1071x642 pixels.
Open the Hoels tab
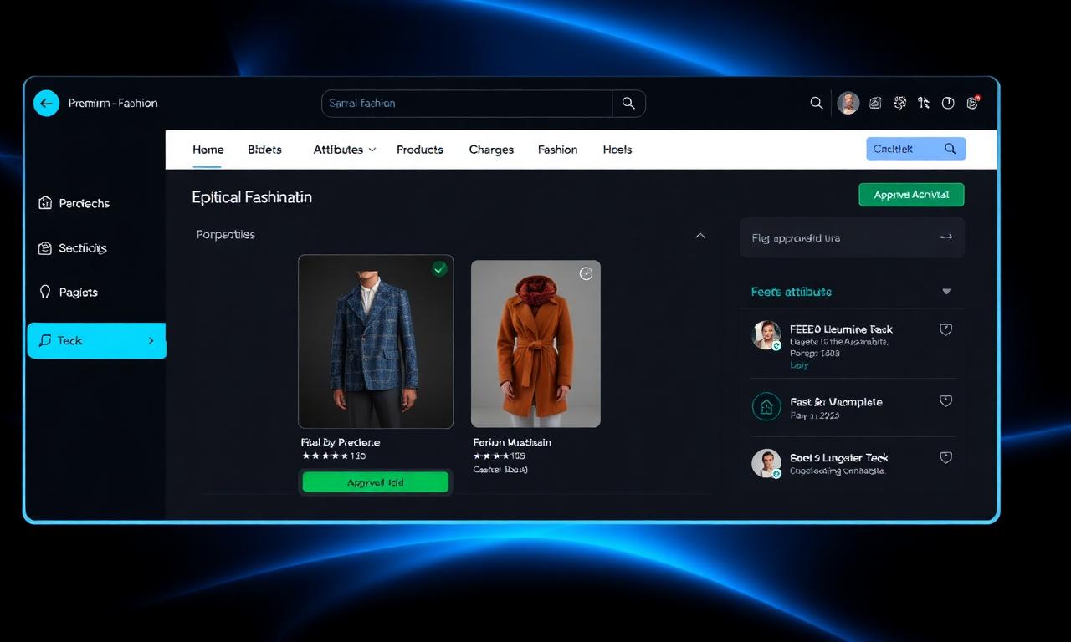click(x=617, y=150)
